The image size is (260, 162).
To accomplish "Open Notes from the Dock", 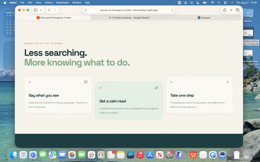I will (121, 155).
